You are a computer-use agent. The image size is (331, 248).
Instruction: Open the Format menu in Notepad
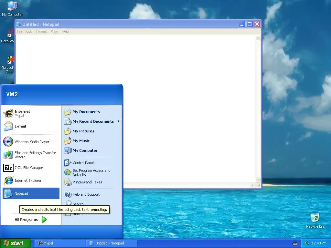click(41, 31)
